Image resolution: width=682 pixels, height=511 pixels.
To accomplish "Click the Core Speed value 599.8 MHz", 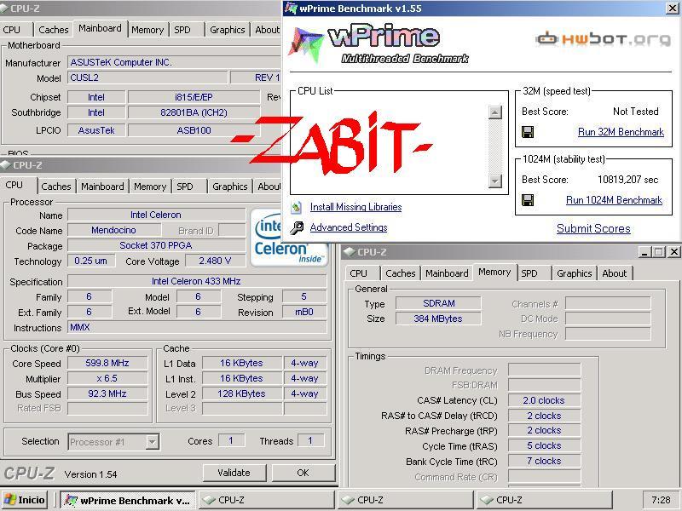I will coord(107,363).
